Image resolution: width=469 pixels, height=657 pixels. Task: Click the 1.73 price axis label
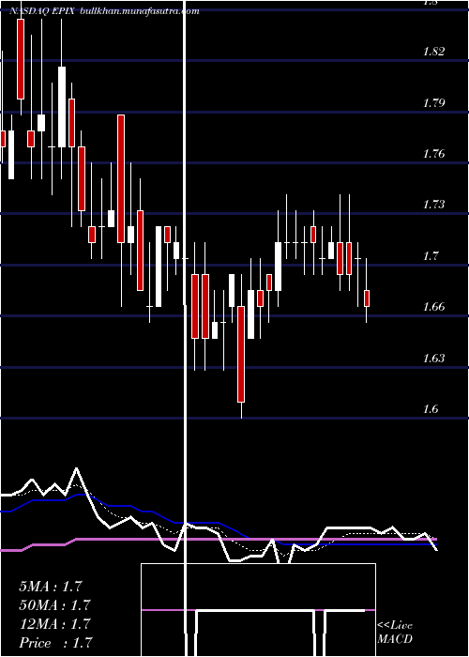[x=433, y=205]
